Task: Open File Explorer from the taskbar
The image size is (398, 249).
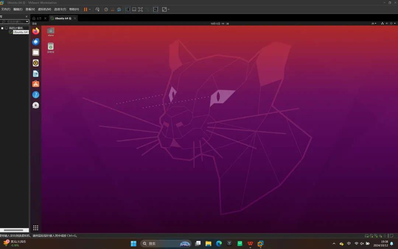Action: (208, 244)
